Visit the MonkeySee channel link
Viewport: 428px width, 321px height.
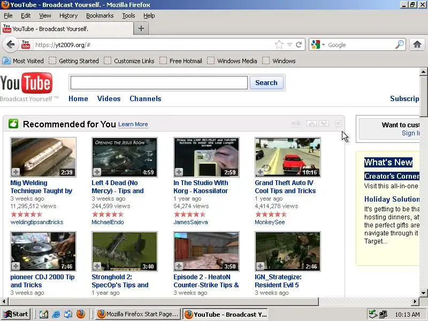click(x=270, y=222)
